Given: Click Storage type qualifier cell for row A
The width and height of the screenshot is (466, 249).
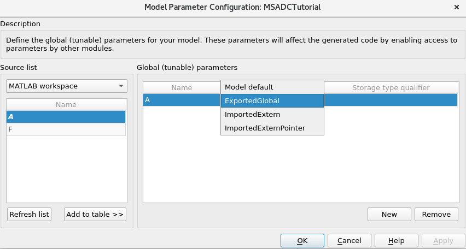Looking at the screenshot, I should tap(391, 100).
